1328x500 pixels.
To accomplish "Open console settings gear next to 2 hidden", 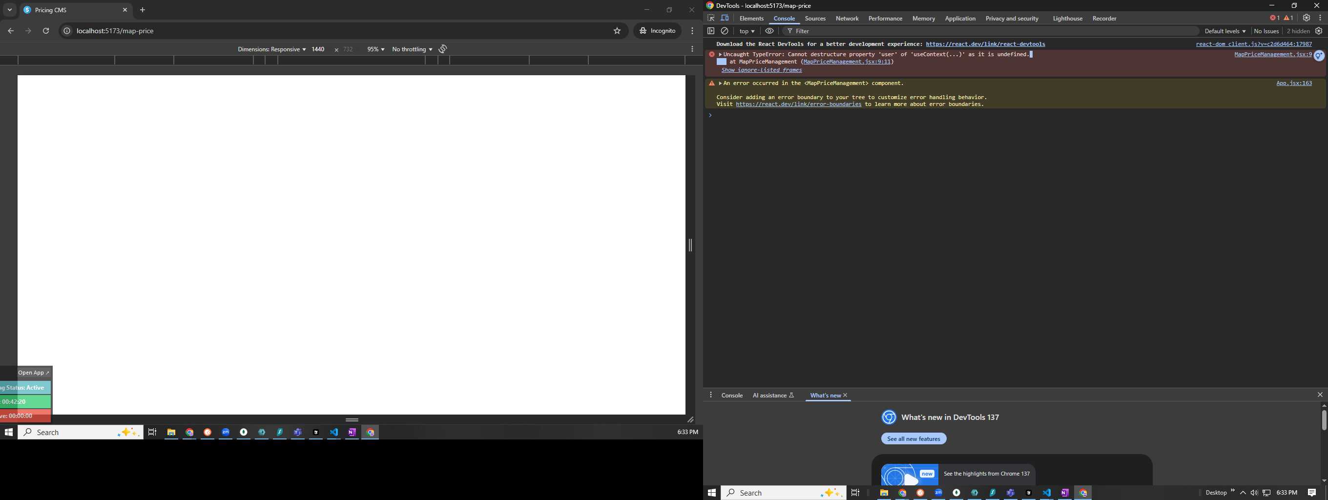I will coord(1319,31).
